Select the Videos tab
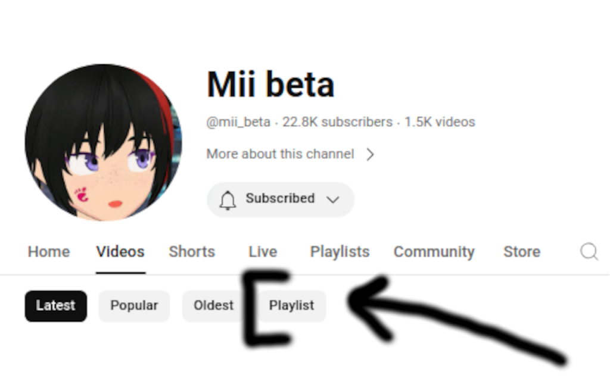This screenshot has height=381, width=610. (120, 252)
